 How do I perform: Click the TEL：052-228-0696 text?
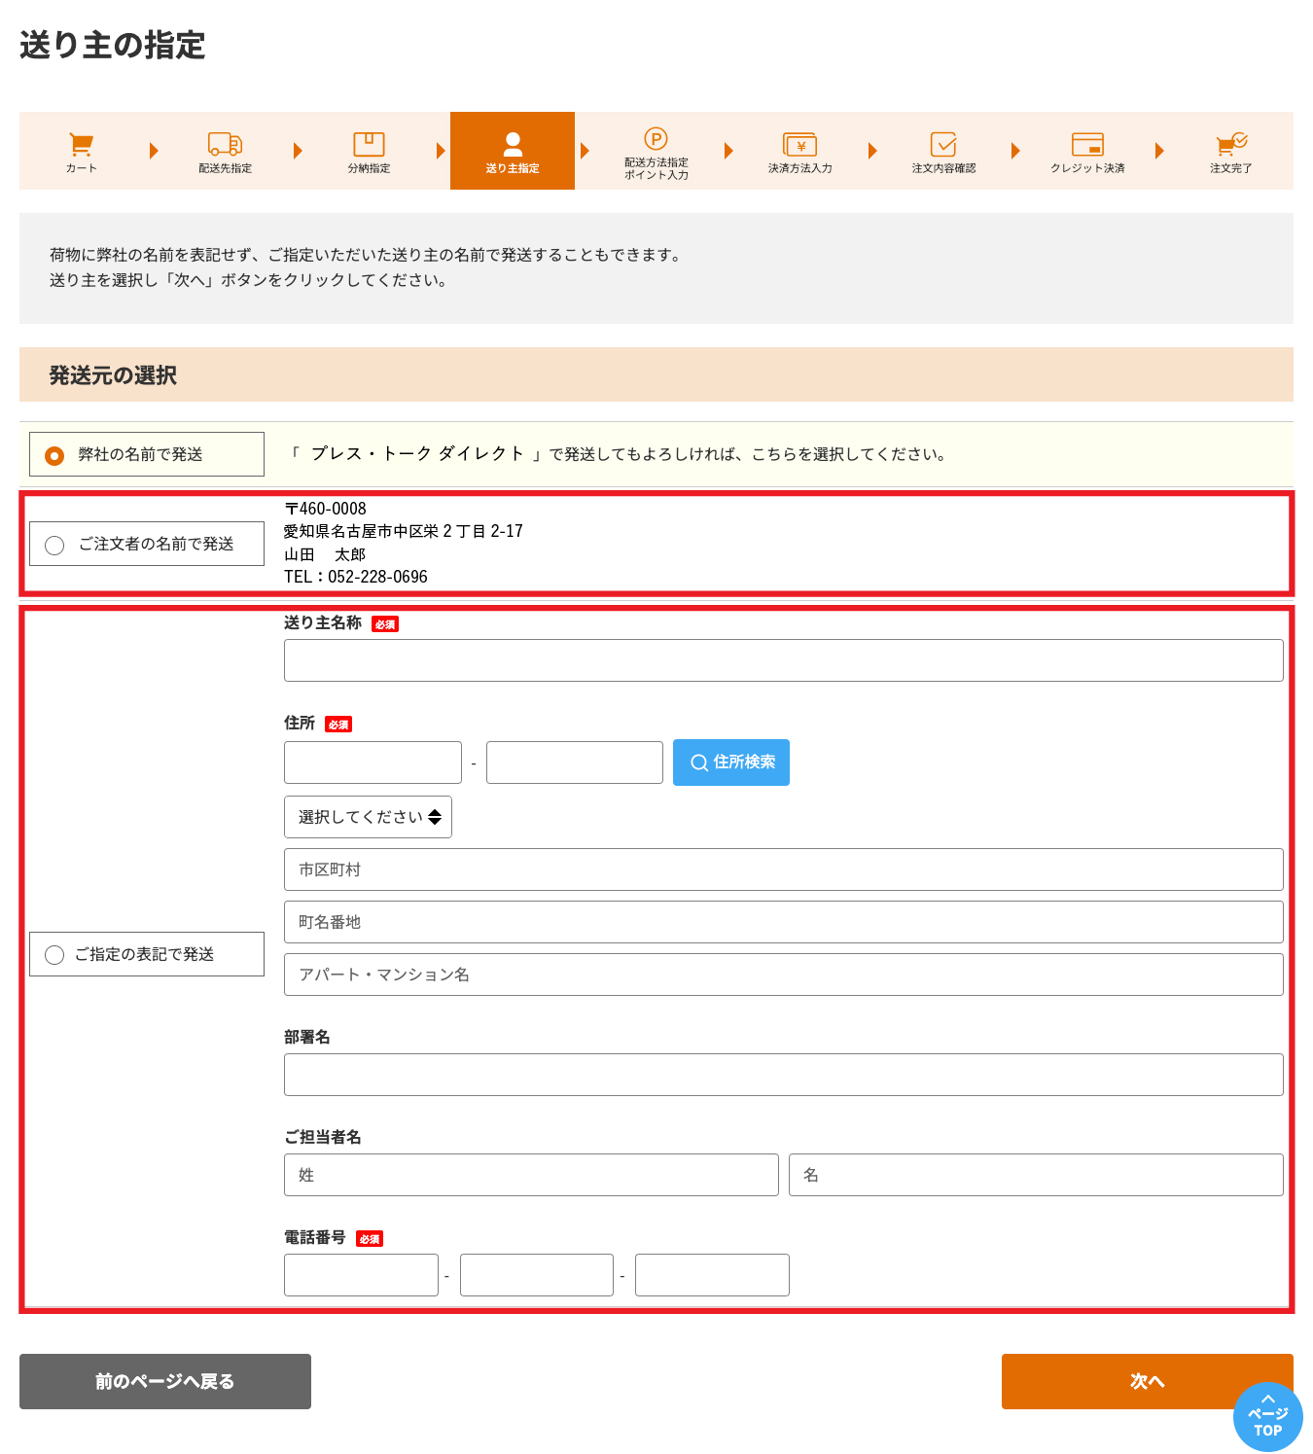tap(356, 577)
